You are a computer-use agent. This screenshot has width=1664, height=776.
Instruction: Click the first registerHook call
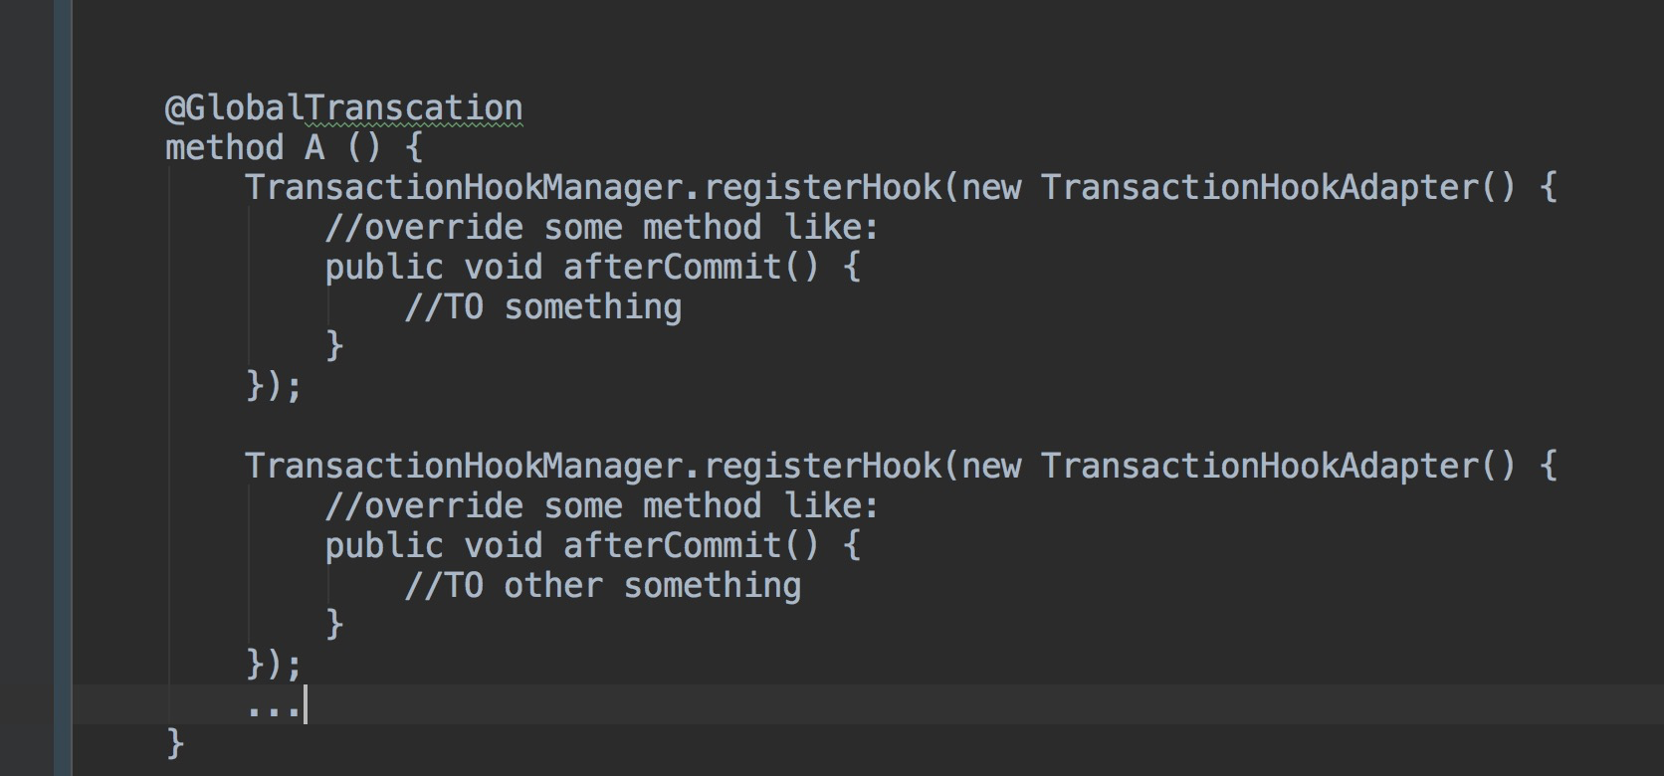pos(821,188)
